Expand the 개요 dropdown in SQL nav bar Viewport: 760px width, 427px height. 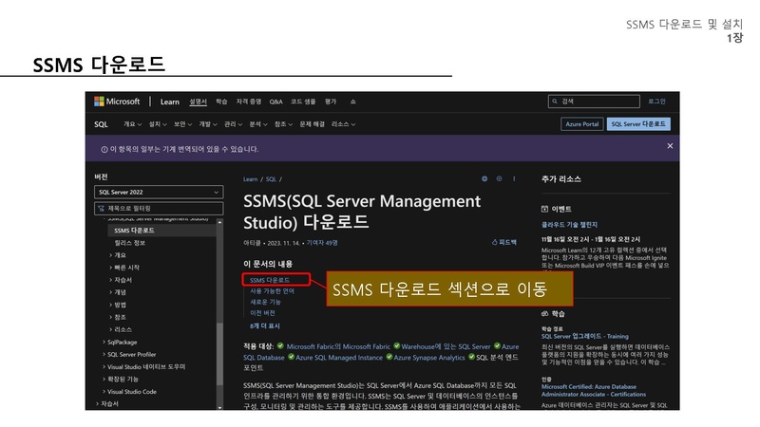tap(132, 124)
